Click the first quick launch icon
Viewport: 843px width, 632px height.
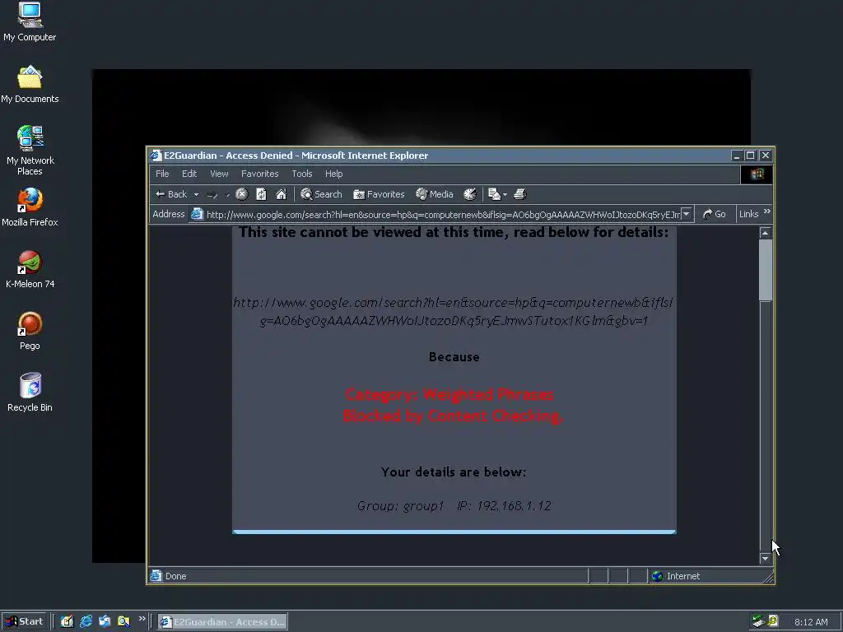click(67, 621)
